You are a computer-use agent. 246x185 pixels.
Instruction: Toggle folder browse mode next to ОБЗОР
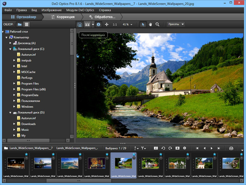(x=20, y=24)
